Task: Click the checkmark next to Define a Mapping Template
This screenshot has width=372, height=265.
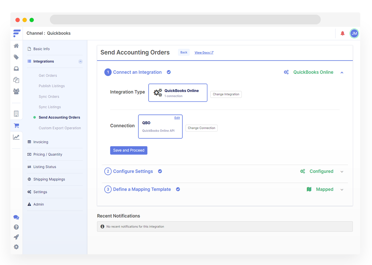Action: point(178,189)
